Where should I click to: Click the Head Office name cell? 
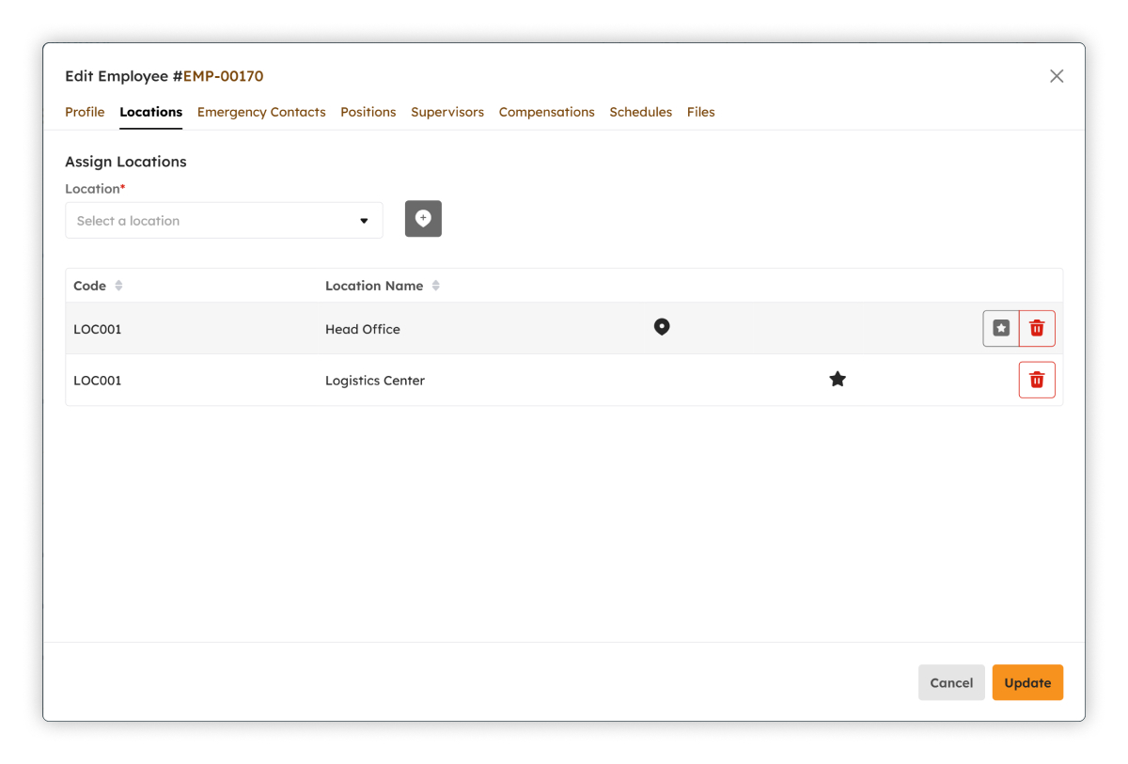click(363, 329)
